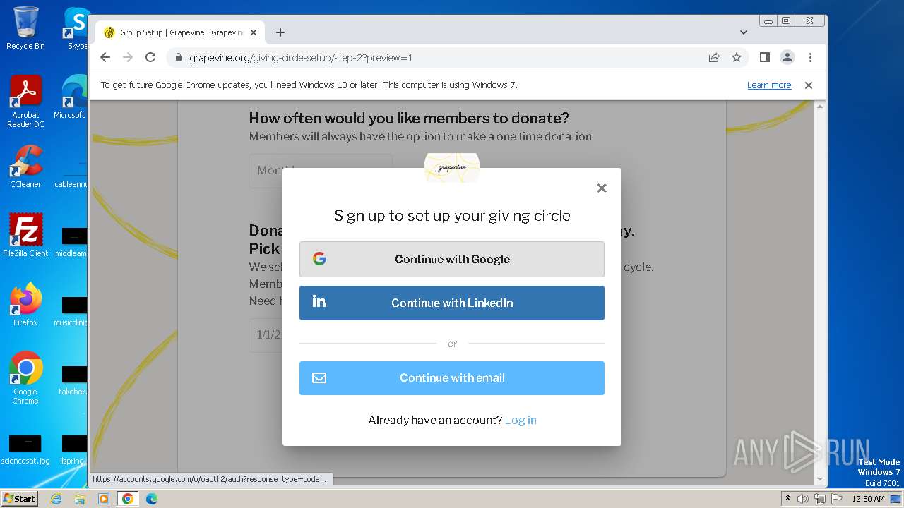This screenshot has width=904, height=508.
Task: Open volume control in tray
Action: tap(803, 499)
